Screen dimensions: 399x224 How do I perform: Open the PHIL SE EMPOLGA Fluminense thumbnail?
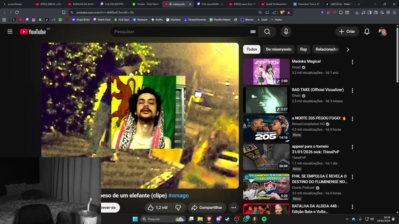coord(266,187)
